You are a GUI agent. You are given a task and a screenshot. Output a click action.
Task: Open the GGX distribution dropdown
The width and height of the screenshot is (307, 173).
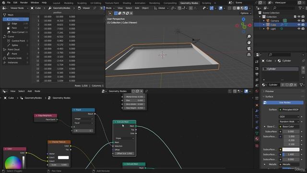289,117
